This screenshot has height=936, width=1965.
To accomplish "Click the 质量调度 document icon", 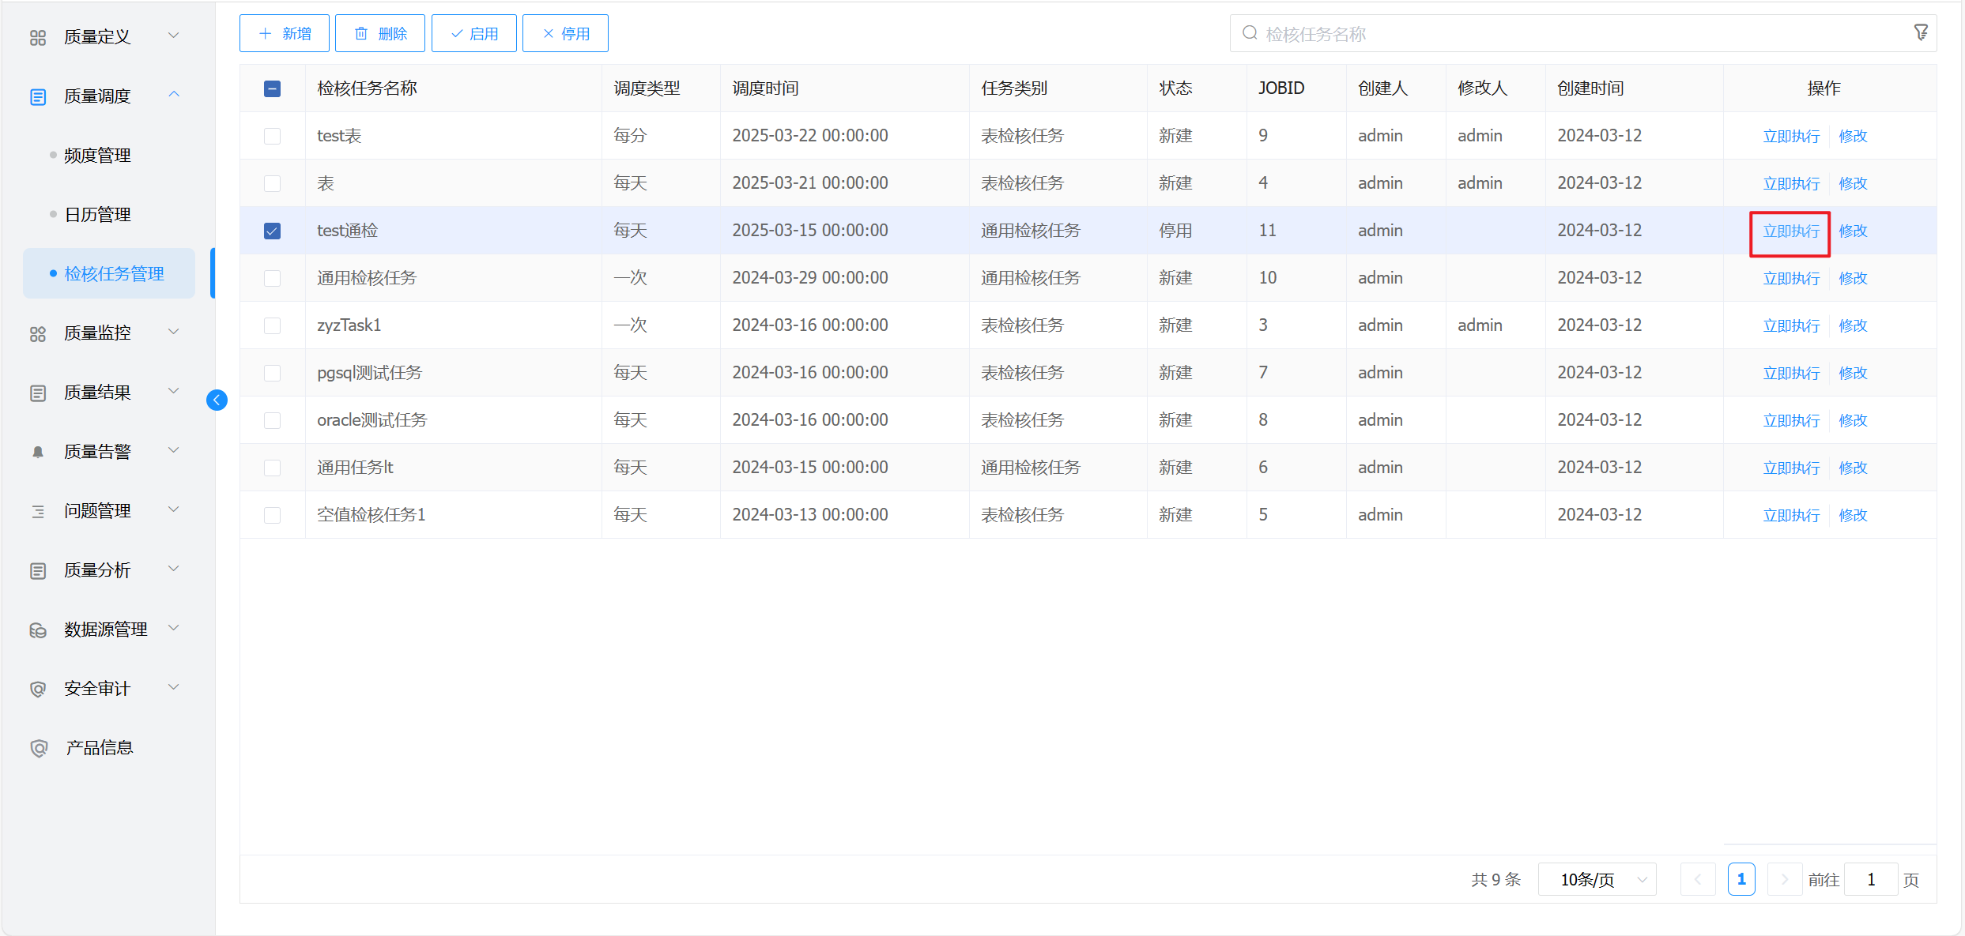I will coord(38,96).
